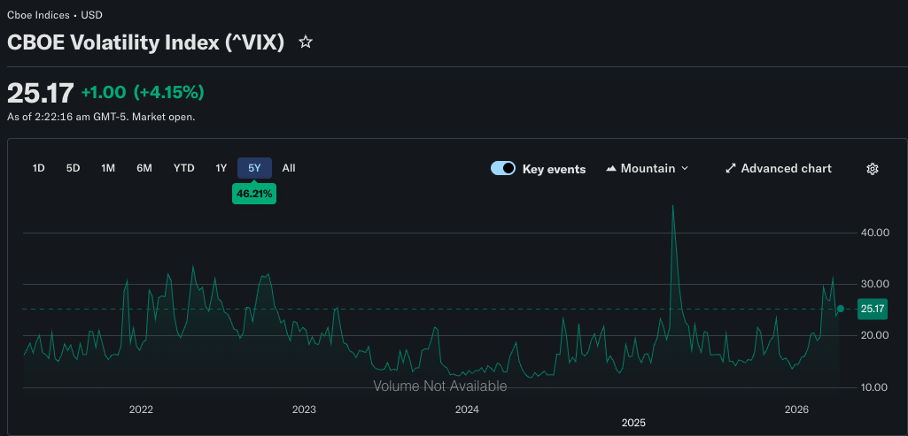Click the 46.21% performance badge
Screen dimensions: 908x436
pos(253,194)
